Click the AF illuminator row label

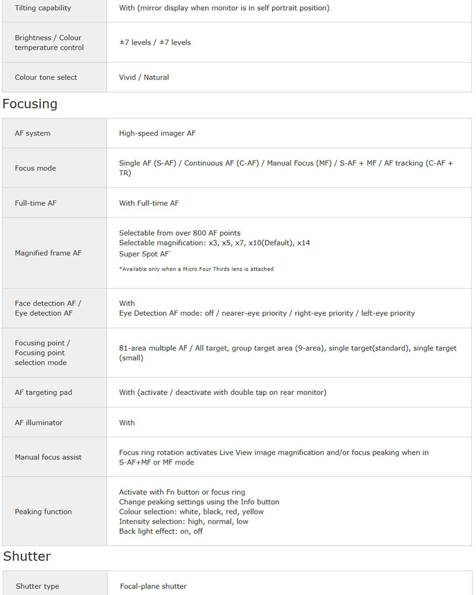(39, 422)
